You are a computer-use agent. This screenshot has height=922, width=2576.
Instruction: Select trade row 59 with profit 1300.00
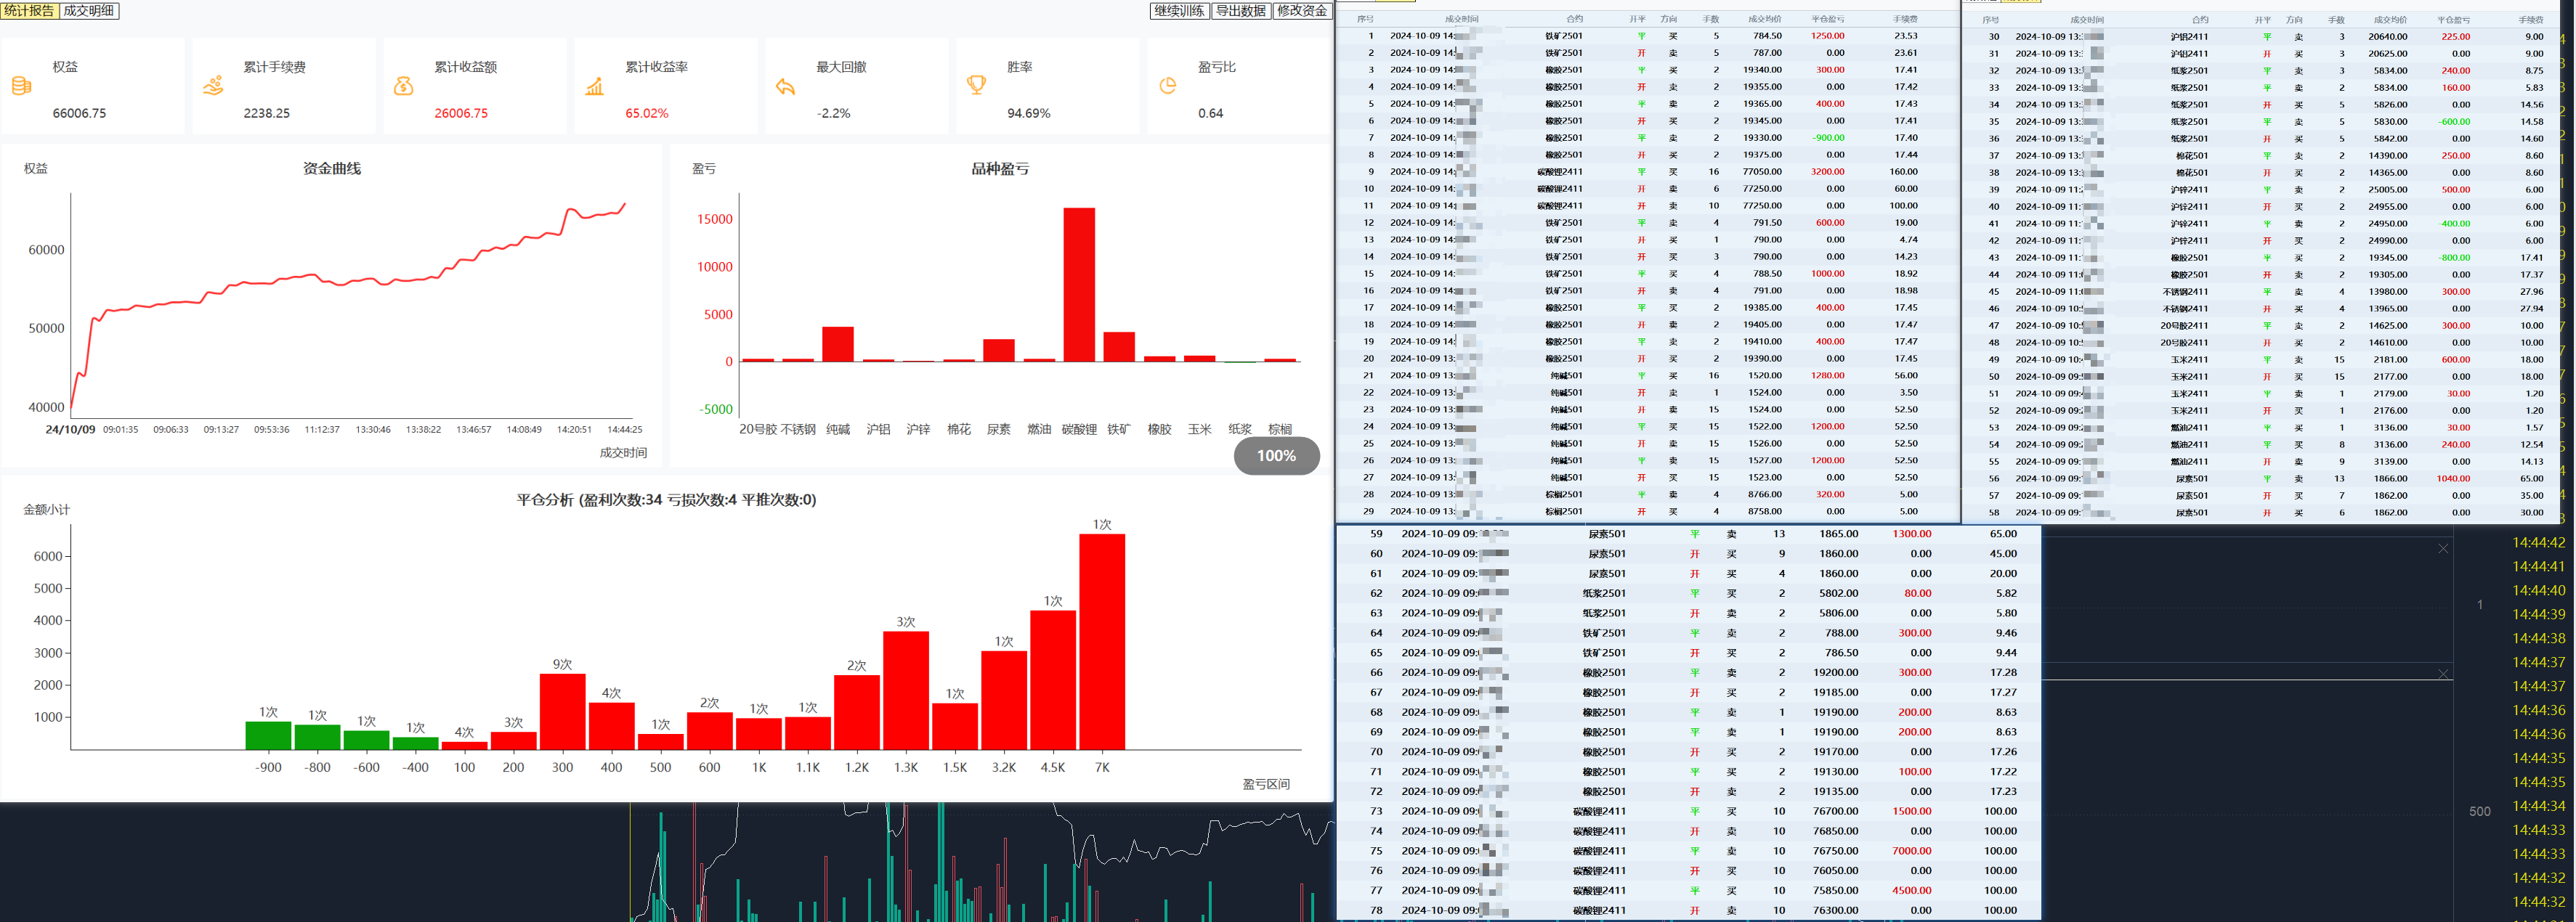1689,534
